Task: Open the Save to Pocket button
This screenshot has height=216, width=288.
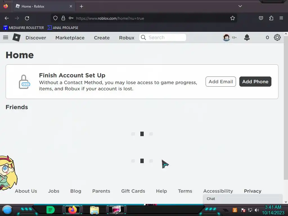Action: [261, 18]
